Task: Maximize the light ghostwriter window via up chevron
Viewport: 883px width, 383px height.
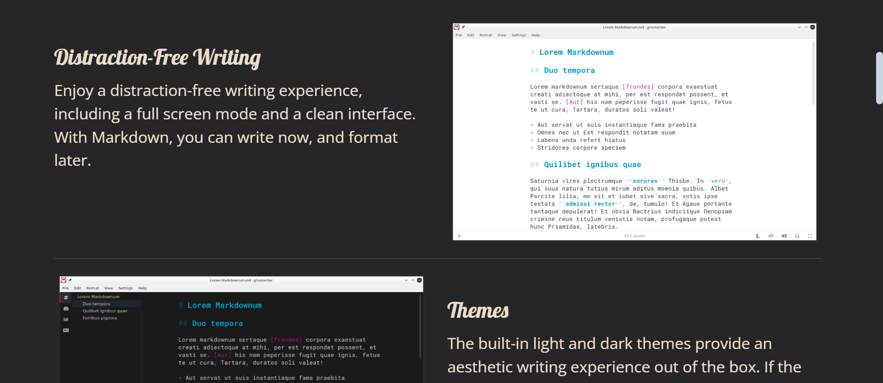Action: (x=806, y=27)
